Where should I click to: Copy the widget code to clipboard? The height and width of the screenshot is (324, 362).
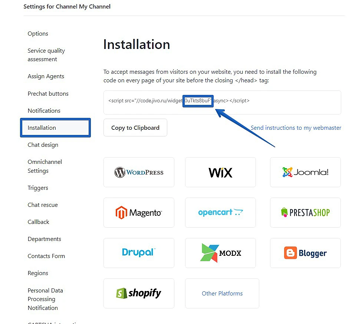click(x=135, y=128)
